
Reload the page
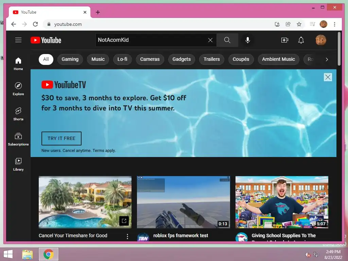click(35, 24)
